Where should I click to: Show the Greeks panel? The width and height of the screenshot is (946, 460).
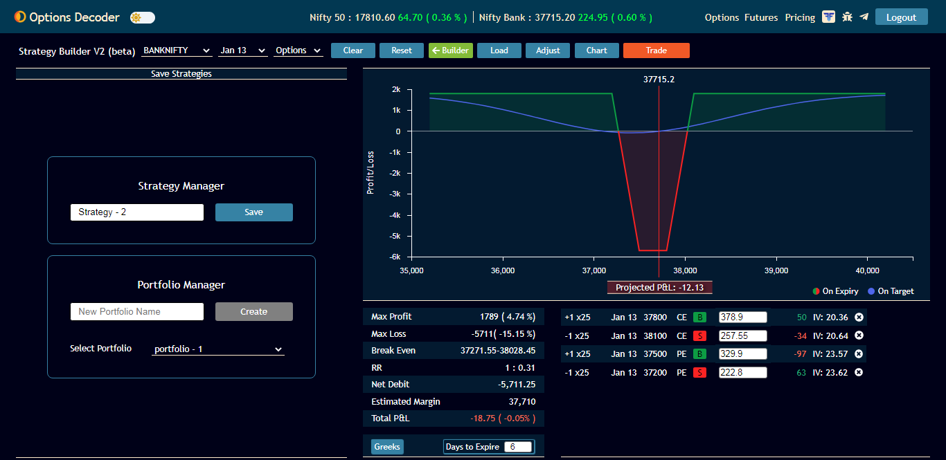pos(387,447)
